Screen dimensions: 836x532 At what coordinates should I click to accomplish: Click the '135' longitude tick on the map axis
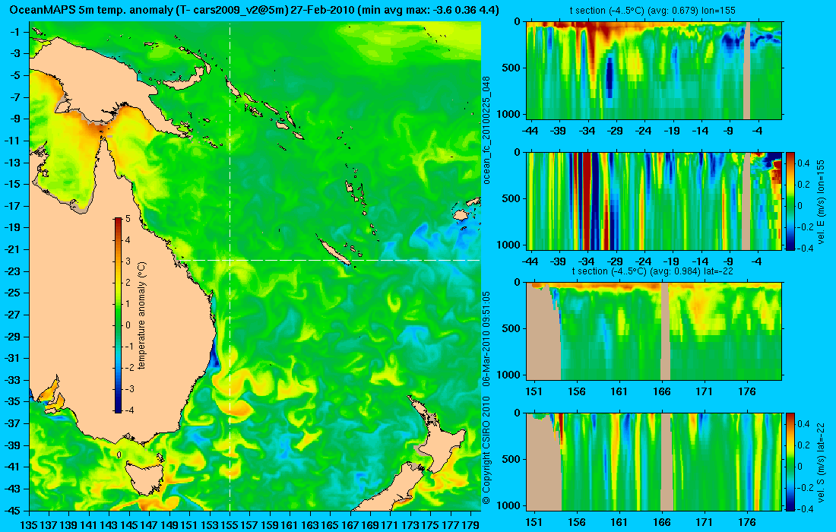click(29, 525)
